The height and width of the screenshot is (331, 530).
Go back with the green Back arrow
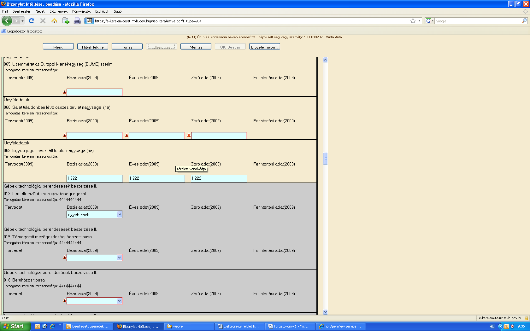point(7,21)
